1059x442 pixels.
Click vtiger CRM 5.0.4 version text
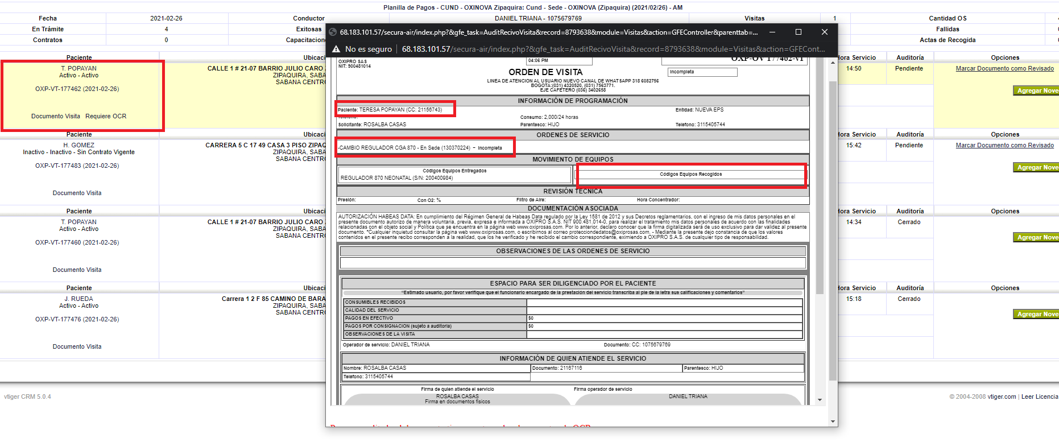[27, 396]
